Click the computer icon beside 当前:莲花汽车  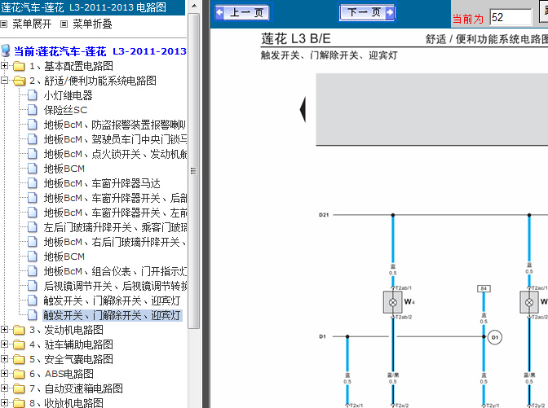[6, 51]
